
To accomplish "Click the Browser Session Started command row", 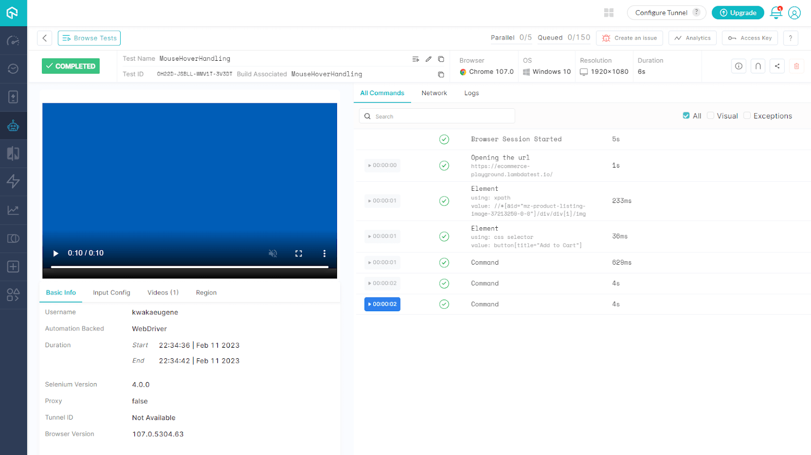I will 582,139.
